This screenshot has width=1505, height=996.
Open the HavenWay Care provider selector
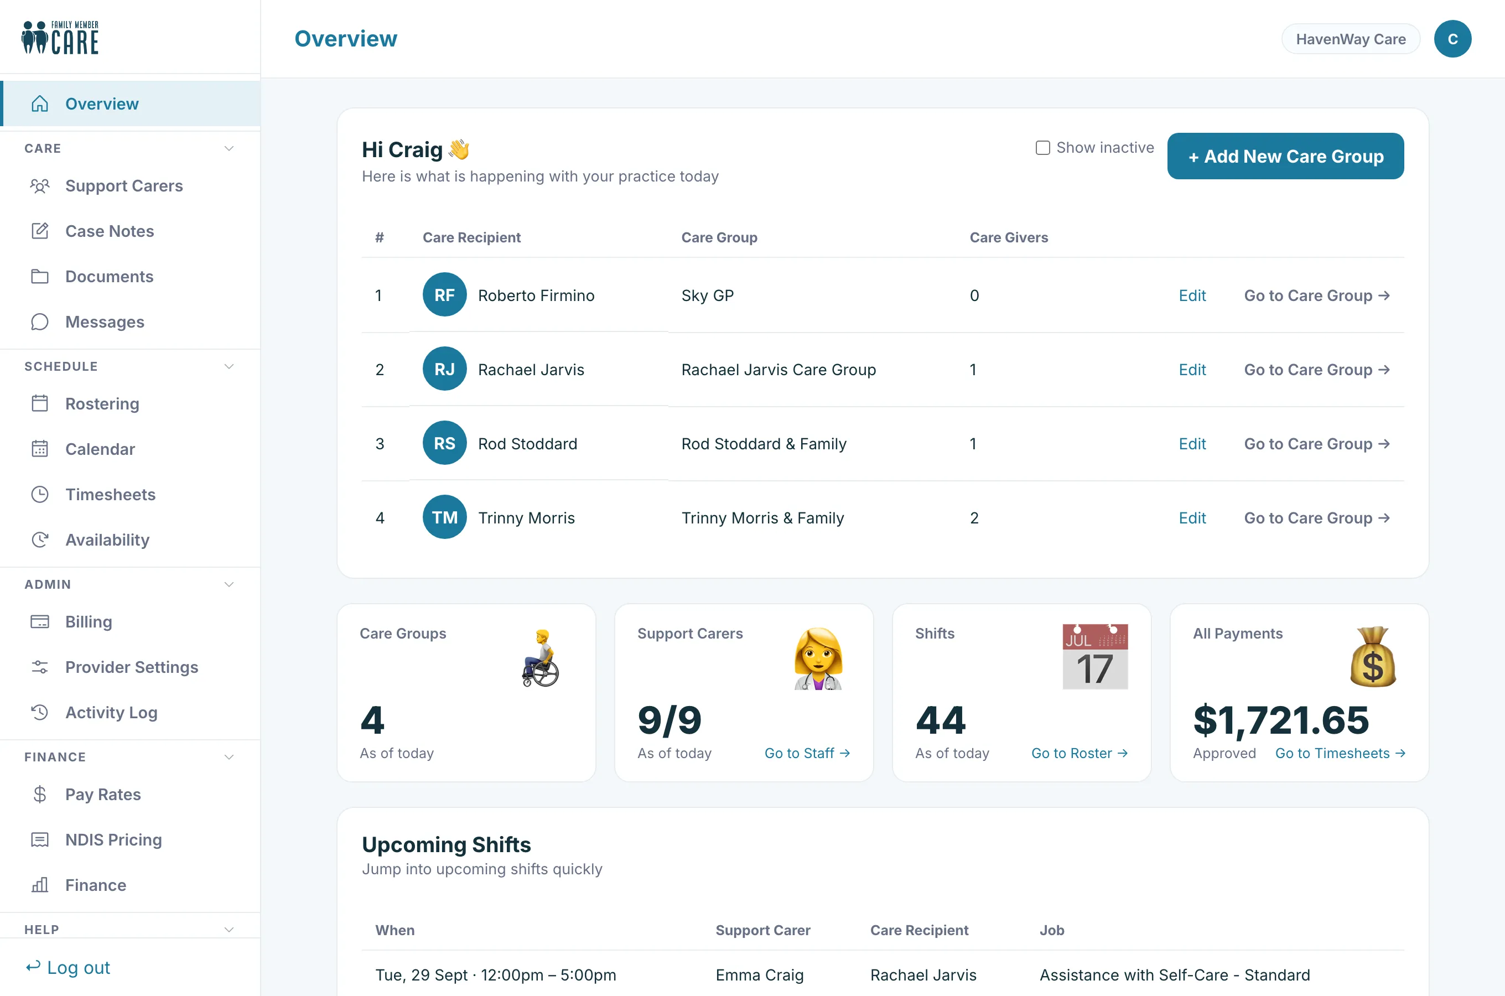pos(1351,39)
